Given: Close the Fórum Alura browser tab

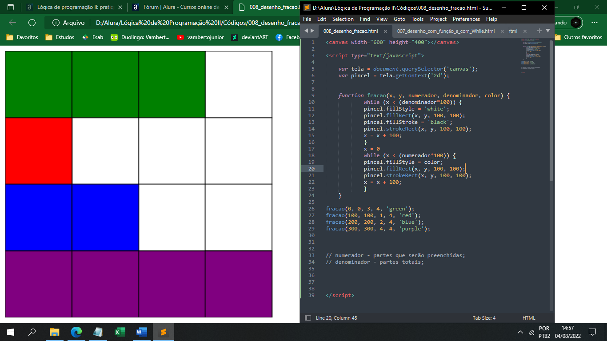Looking at the screenshot, I should coord(227,8).
